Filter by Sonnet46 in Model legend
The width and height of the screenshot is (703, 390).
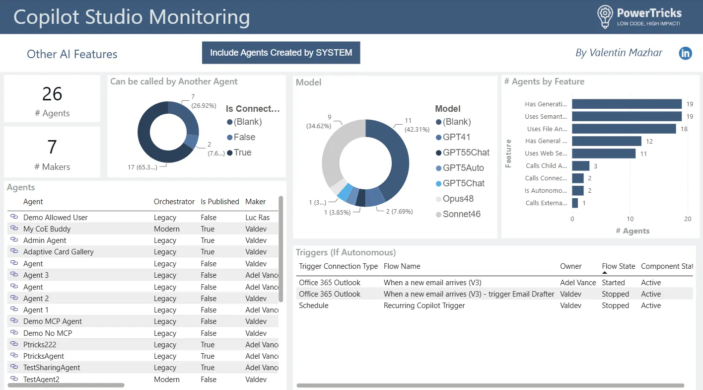tap(458, 214)
